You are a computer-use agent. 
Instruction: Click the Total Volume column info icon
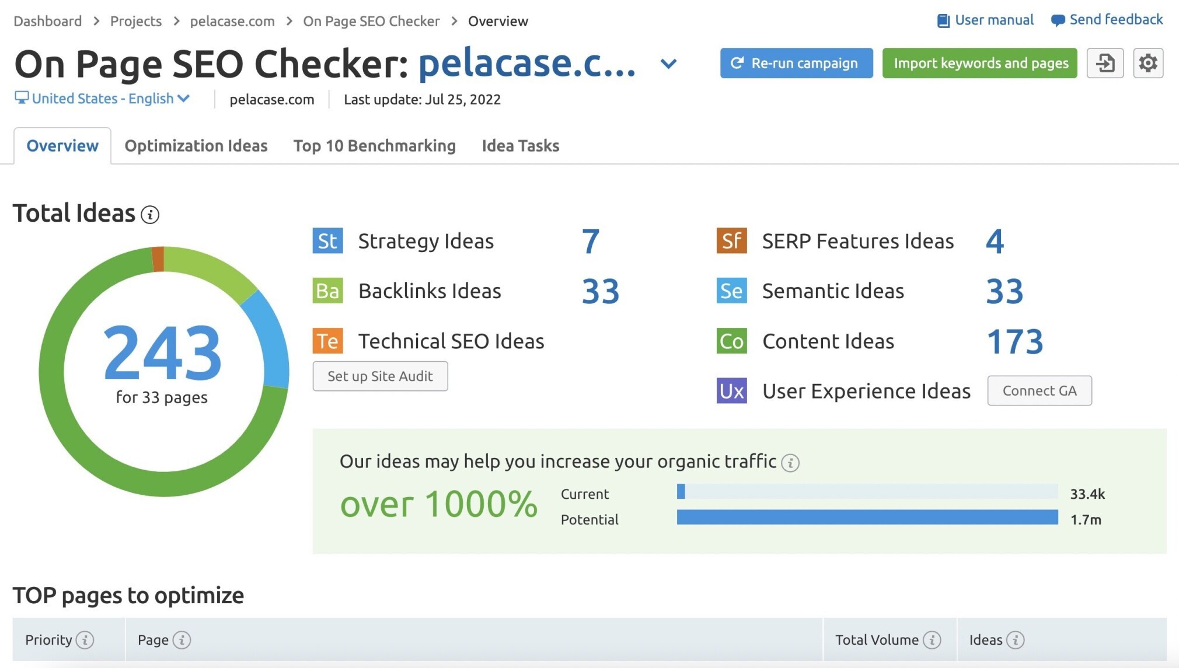pyautogui.click(x=932, y=640)
